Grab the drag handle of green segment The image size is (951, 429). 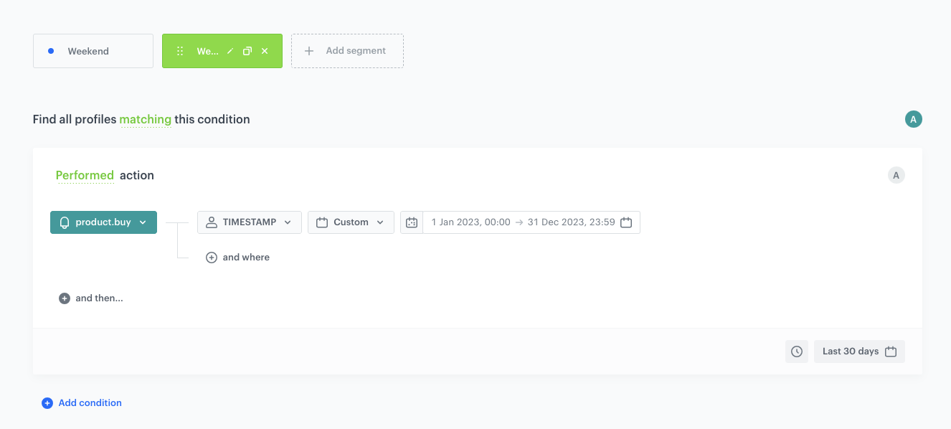pos(180,51)
